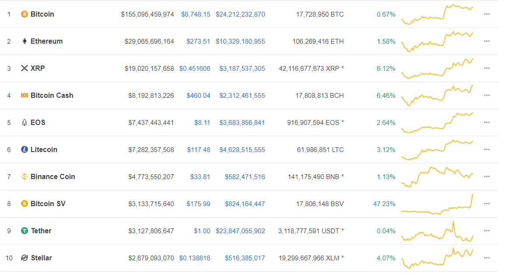Click Bitcoin Cash price $460.04
Viewport: 505px width, 273px height.
(198, 96)
